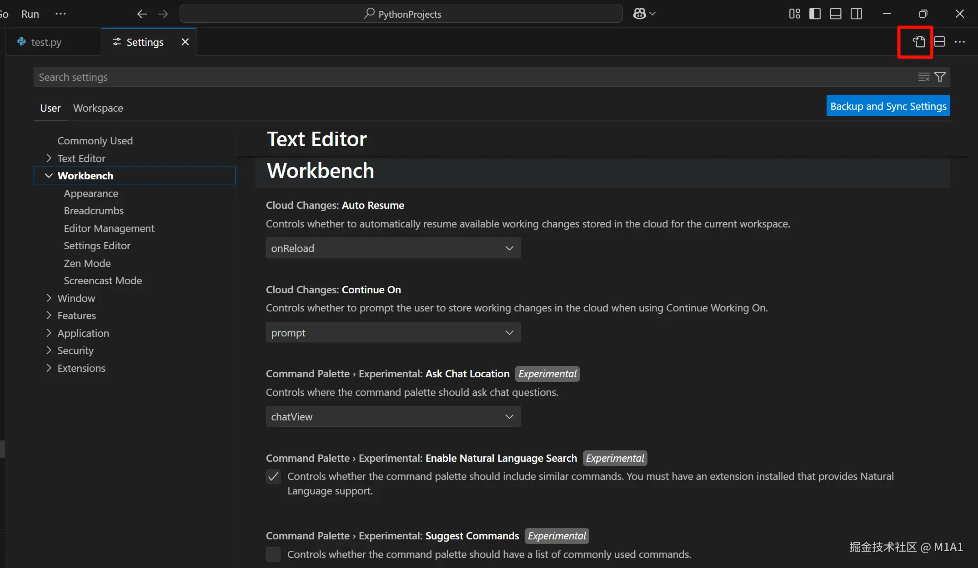Open the onReload Auto Resume dropdown
The height and width of the screenshot is (568, 978).
tap(393, 248)
